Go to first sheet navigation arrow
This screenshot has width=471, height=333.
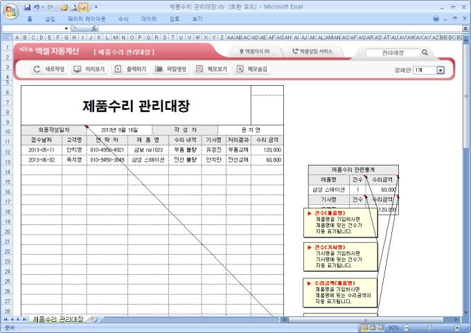click(x=6, y=319)
